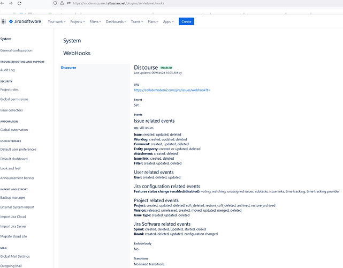343x268 pixels.
Task: Click the 'Project related events' heading
Action: [156, 200]
